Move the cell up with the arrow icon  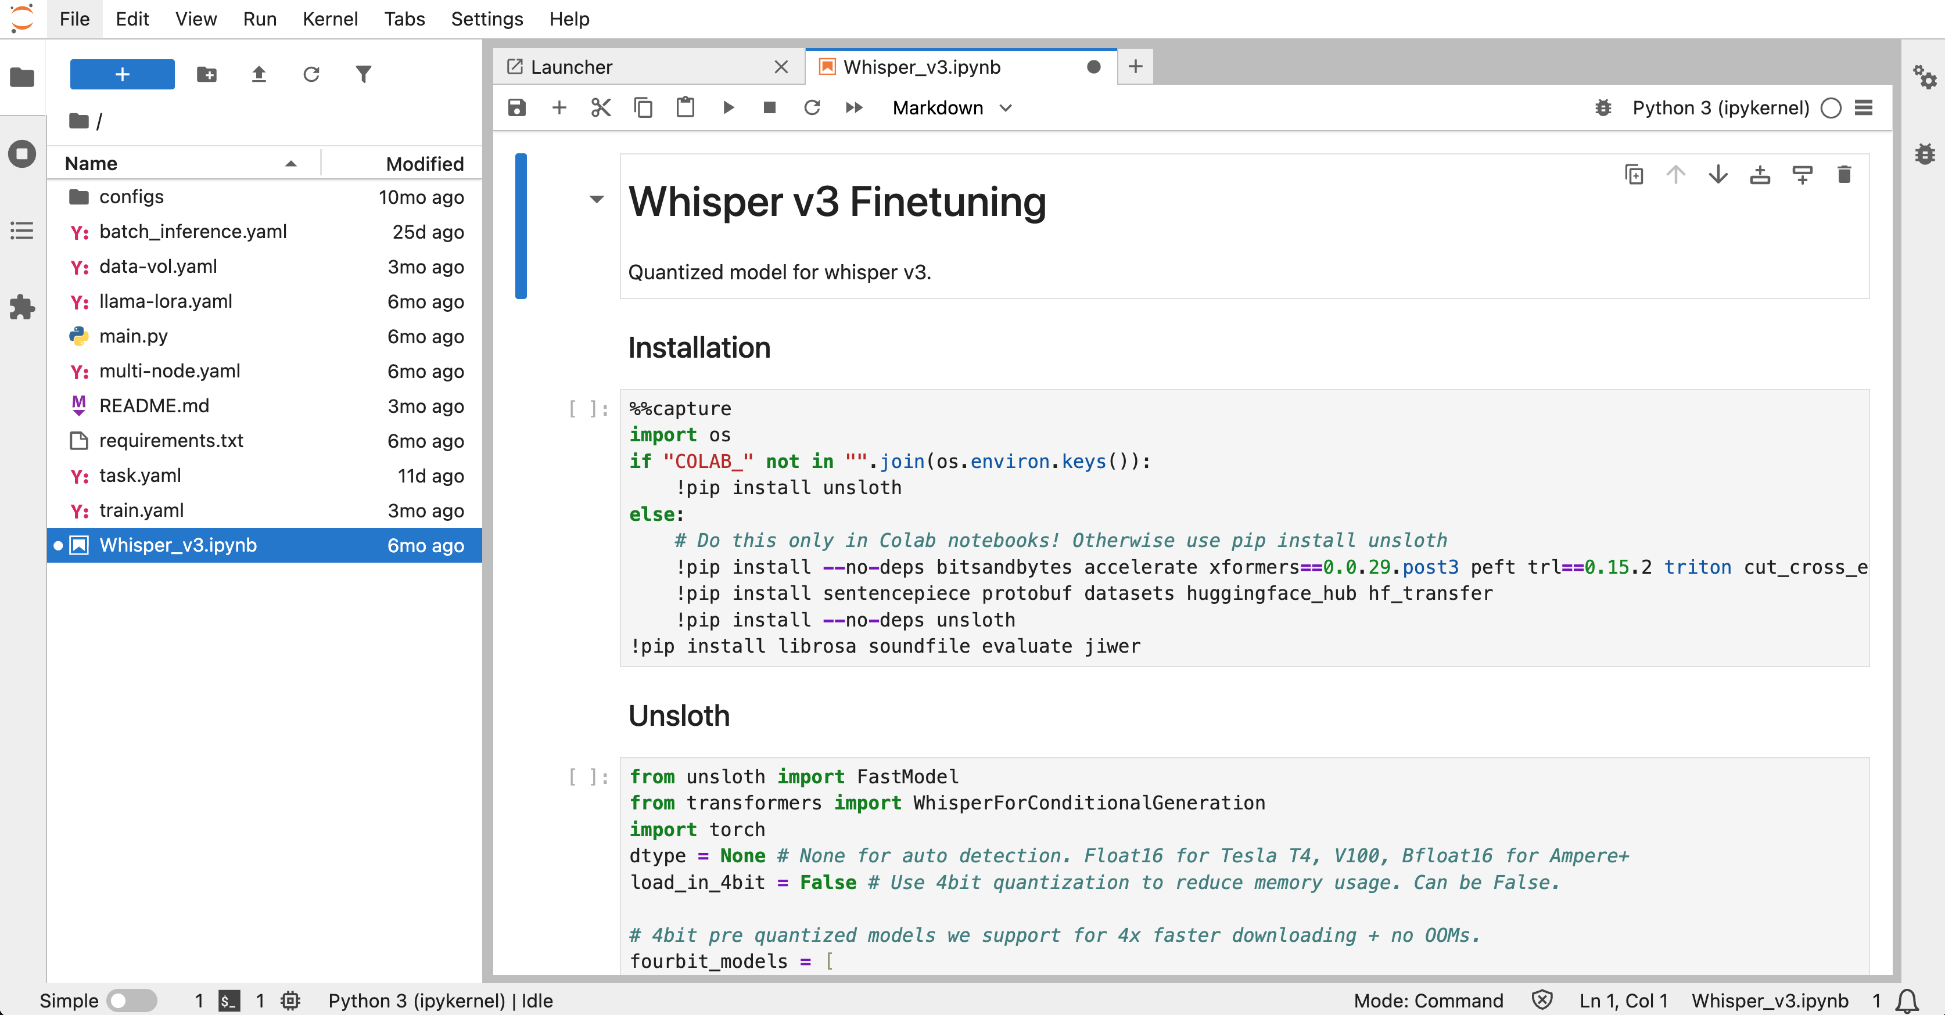1676,174
